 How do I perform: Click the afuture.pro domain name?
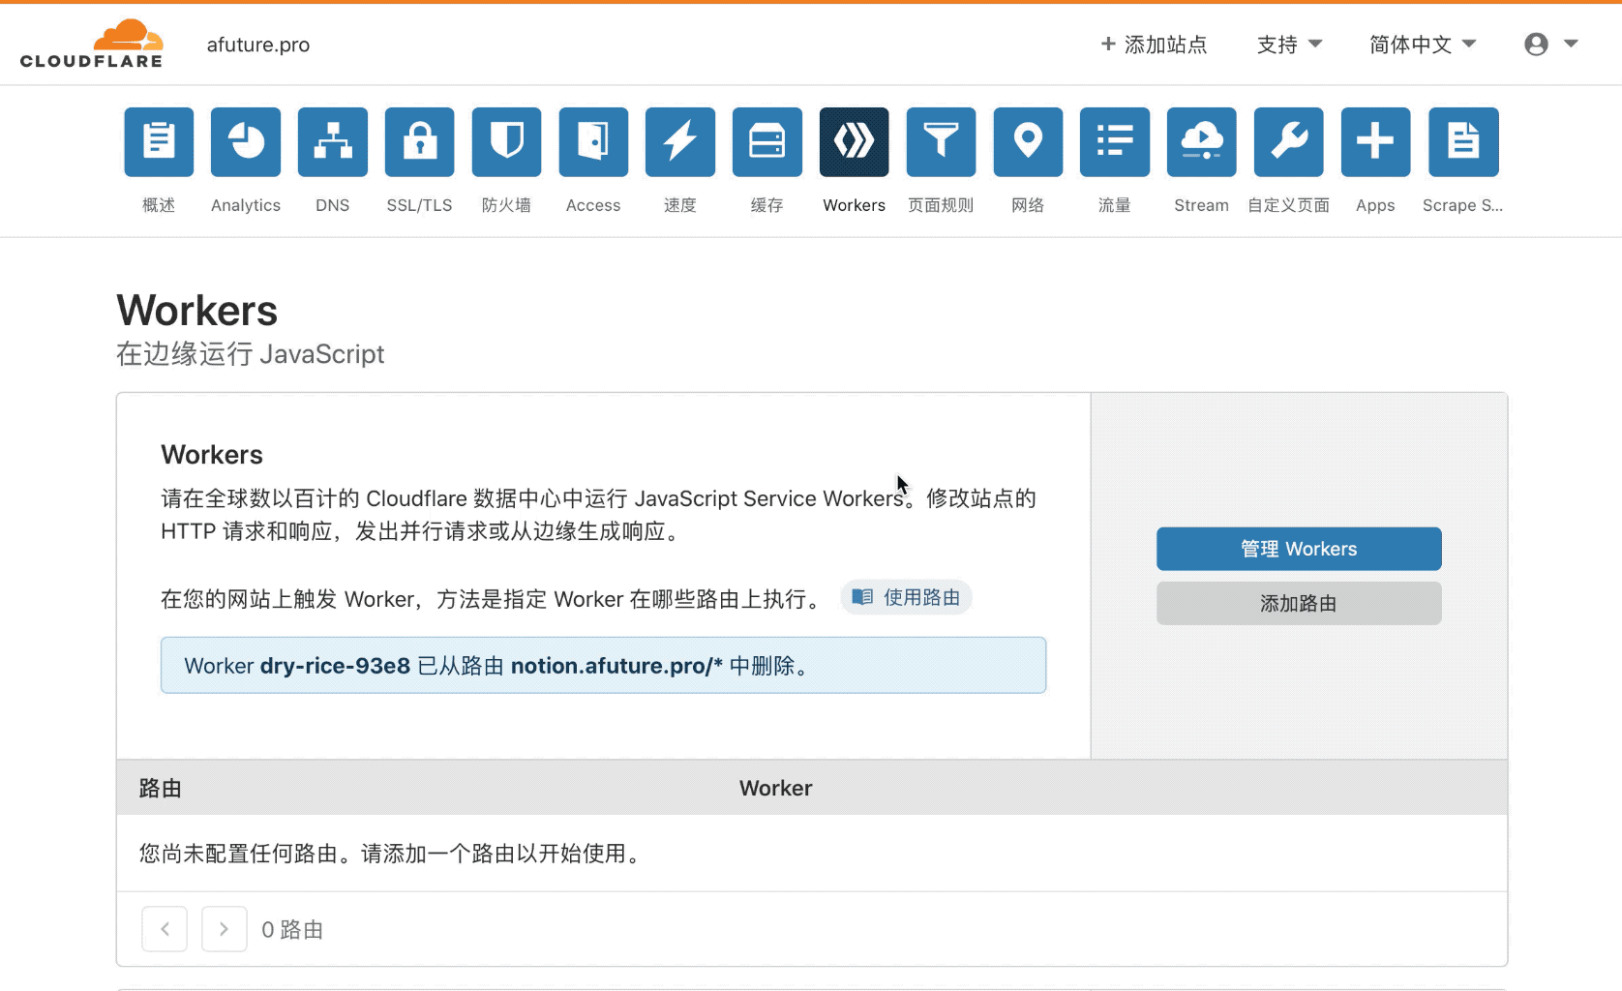point(258,45)
